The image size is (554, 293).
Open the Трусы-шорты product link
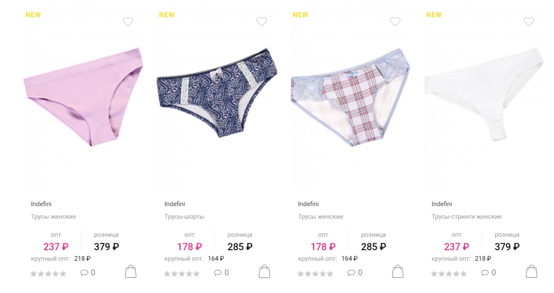pos(184,217)
